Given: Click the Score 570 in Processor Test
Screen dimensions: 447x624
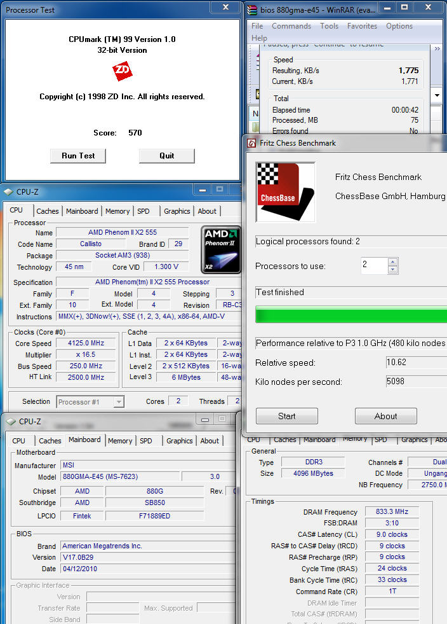Looking at the screenshot, I should (135, 133).
